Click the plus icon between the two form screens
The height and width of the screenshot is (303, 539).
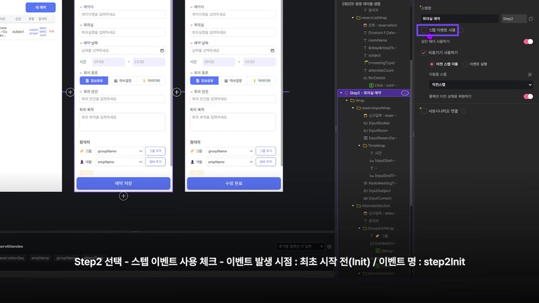coord(177,92)
